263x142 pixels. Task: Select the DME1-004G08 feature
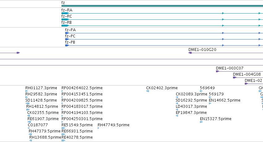click(248, 77)
